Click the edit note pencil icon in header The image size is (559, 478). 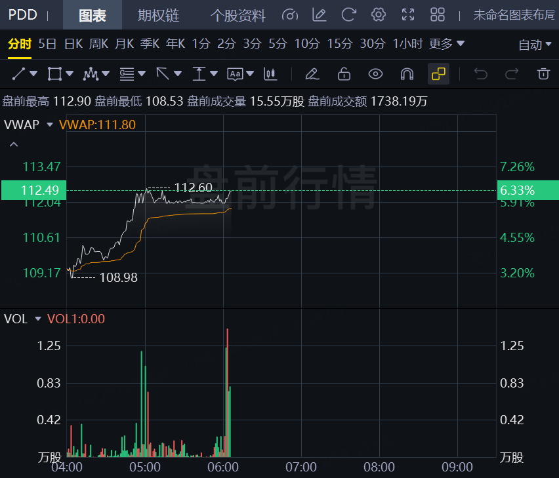[319, 15]
